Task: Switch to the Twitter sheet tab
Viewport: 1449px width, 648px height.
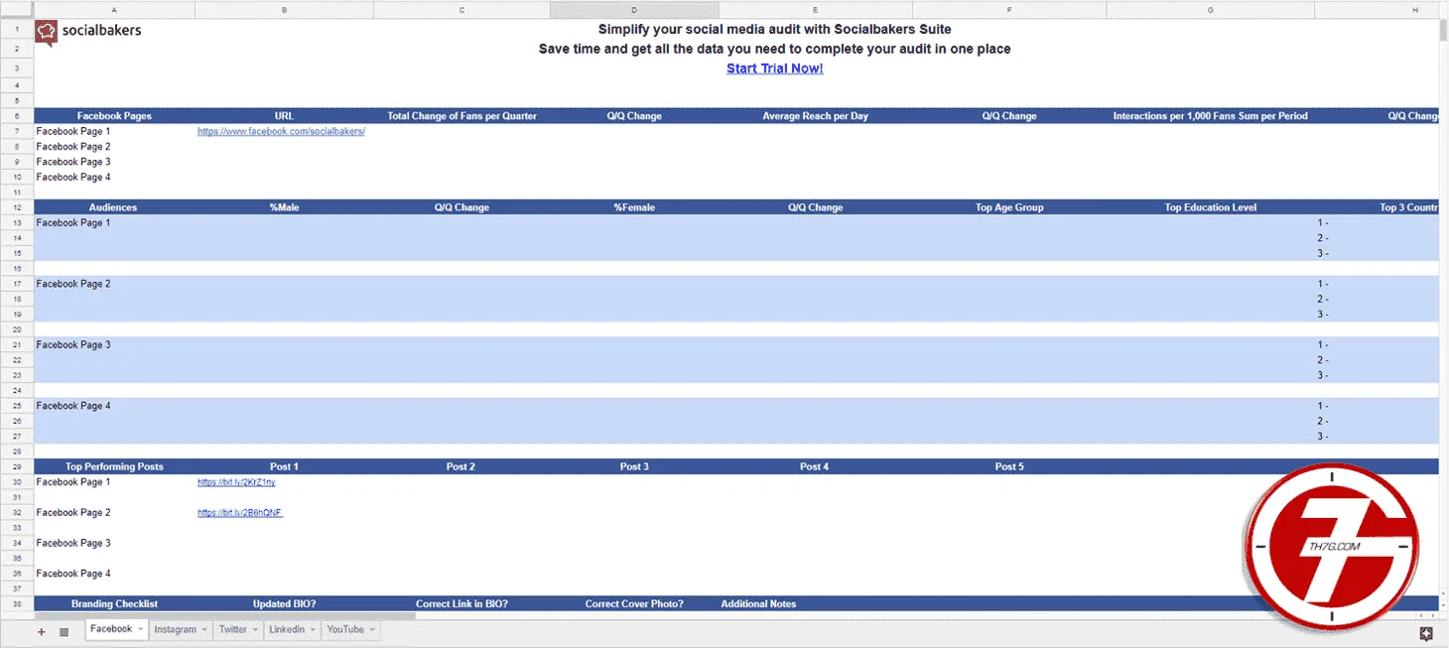Action: [233, 630]
